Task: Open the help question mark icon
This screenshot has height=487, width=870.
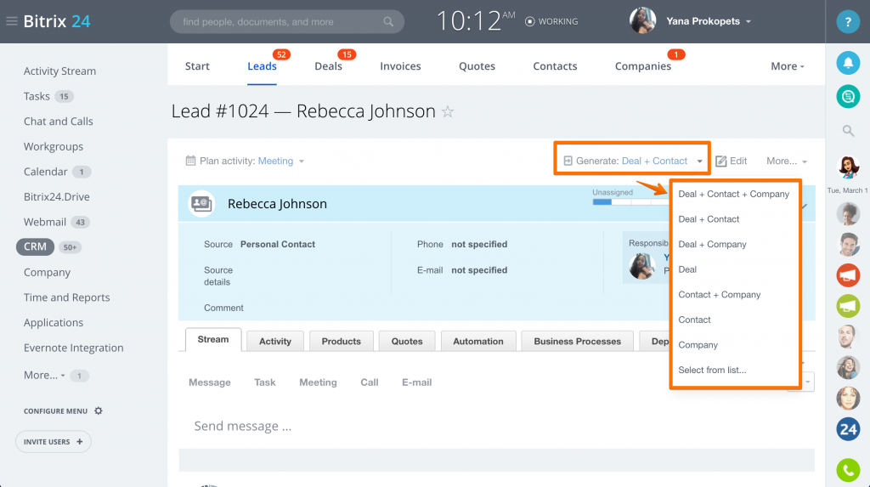Action: [x=848, y=22]
